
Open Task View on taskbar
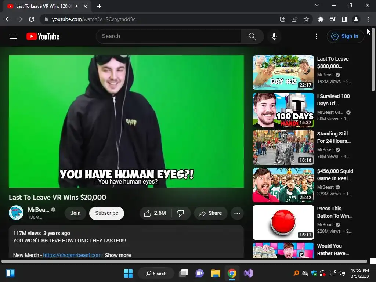[x=184, y=273]
